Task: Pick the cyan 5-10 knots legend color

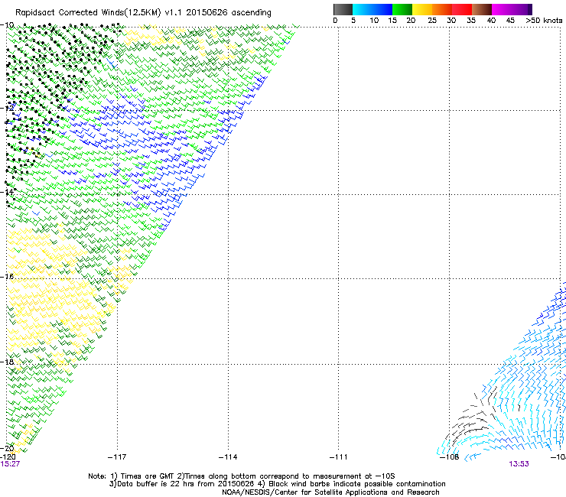Action: coord(363,9)
